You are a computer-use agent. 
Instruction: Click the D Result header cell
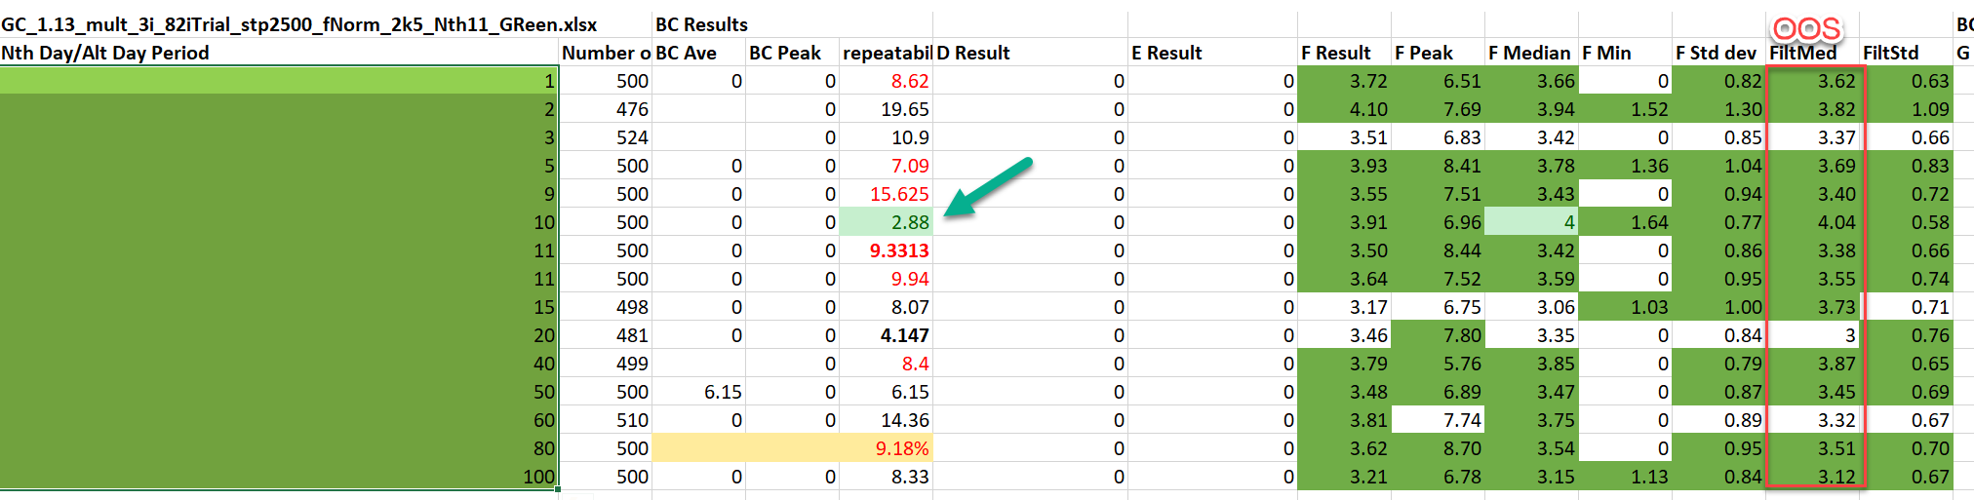coord(973,53)
